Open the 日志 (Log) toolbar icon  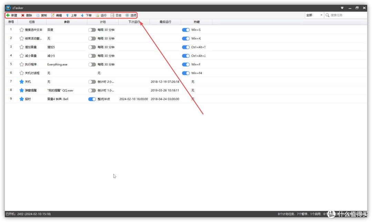(112, 15)
